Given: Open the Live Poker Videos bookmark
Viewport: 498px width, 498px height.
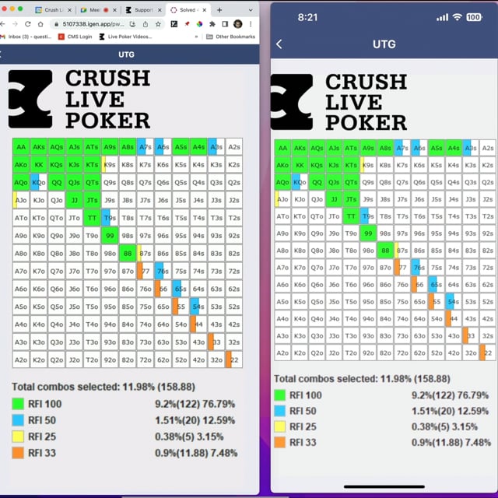Looking at the screenshot, I should 125,37.
